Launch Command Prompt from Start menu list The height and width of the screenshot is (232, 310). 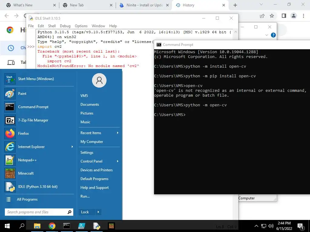click(x=39, y=107)
